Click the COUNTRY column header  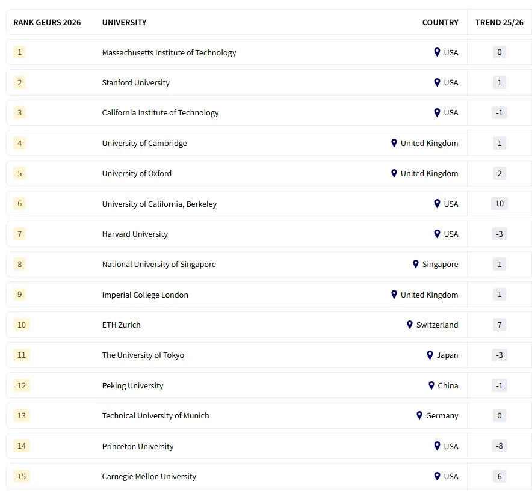click(440, 22)
